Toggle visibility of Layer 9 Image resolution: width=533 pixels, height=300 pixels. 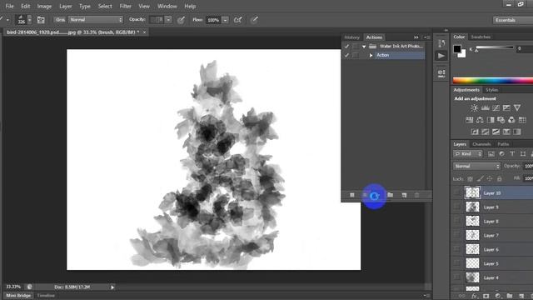(x=456, y=207)
